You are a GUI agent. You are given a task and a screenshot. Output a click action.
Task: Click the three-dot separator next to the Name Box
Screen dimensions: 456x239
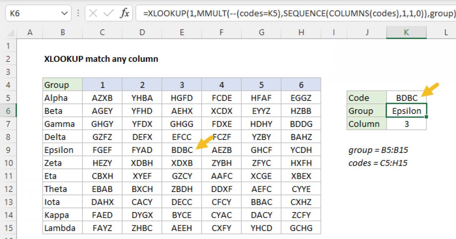point(78,13)
